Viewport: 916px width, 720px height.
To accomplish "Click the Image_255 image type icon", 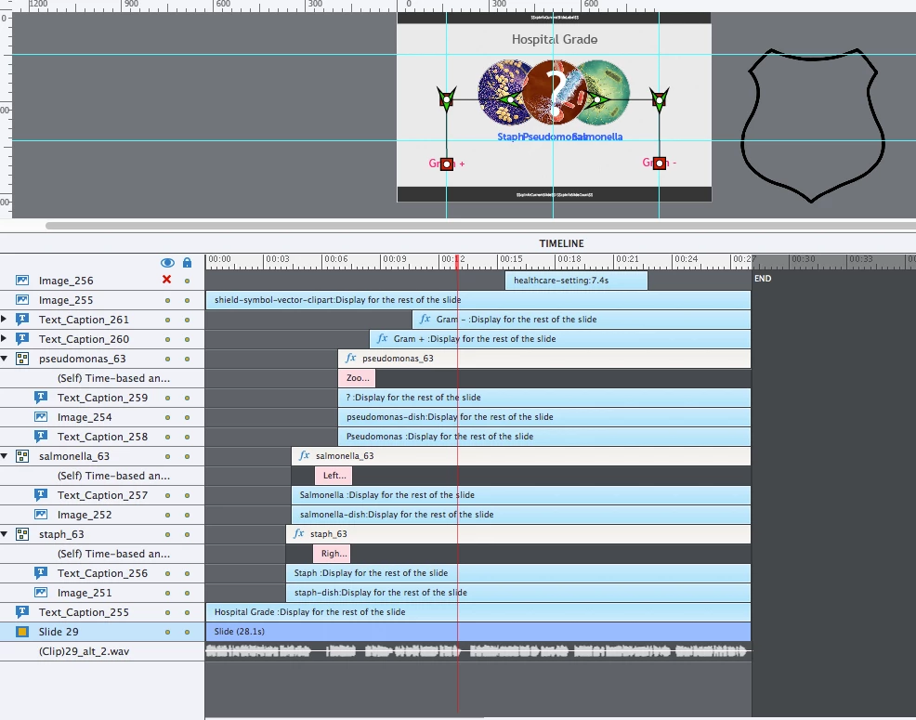I will (x=22, y=300).
